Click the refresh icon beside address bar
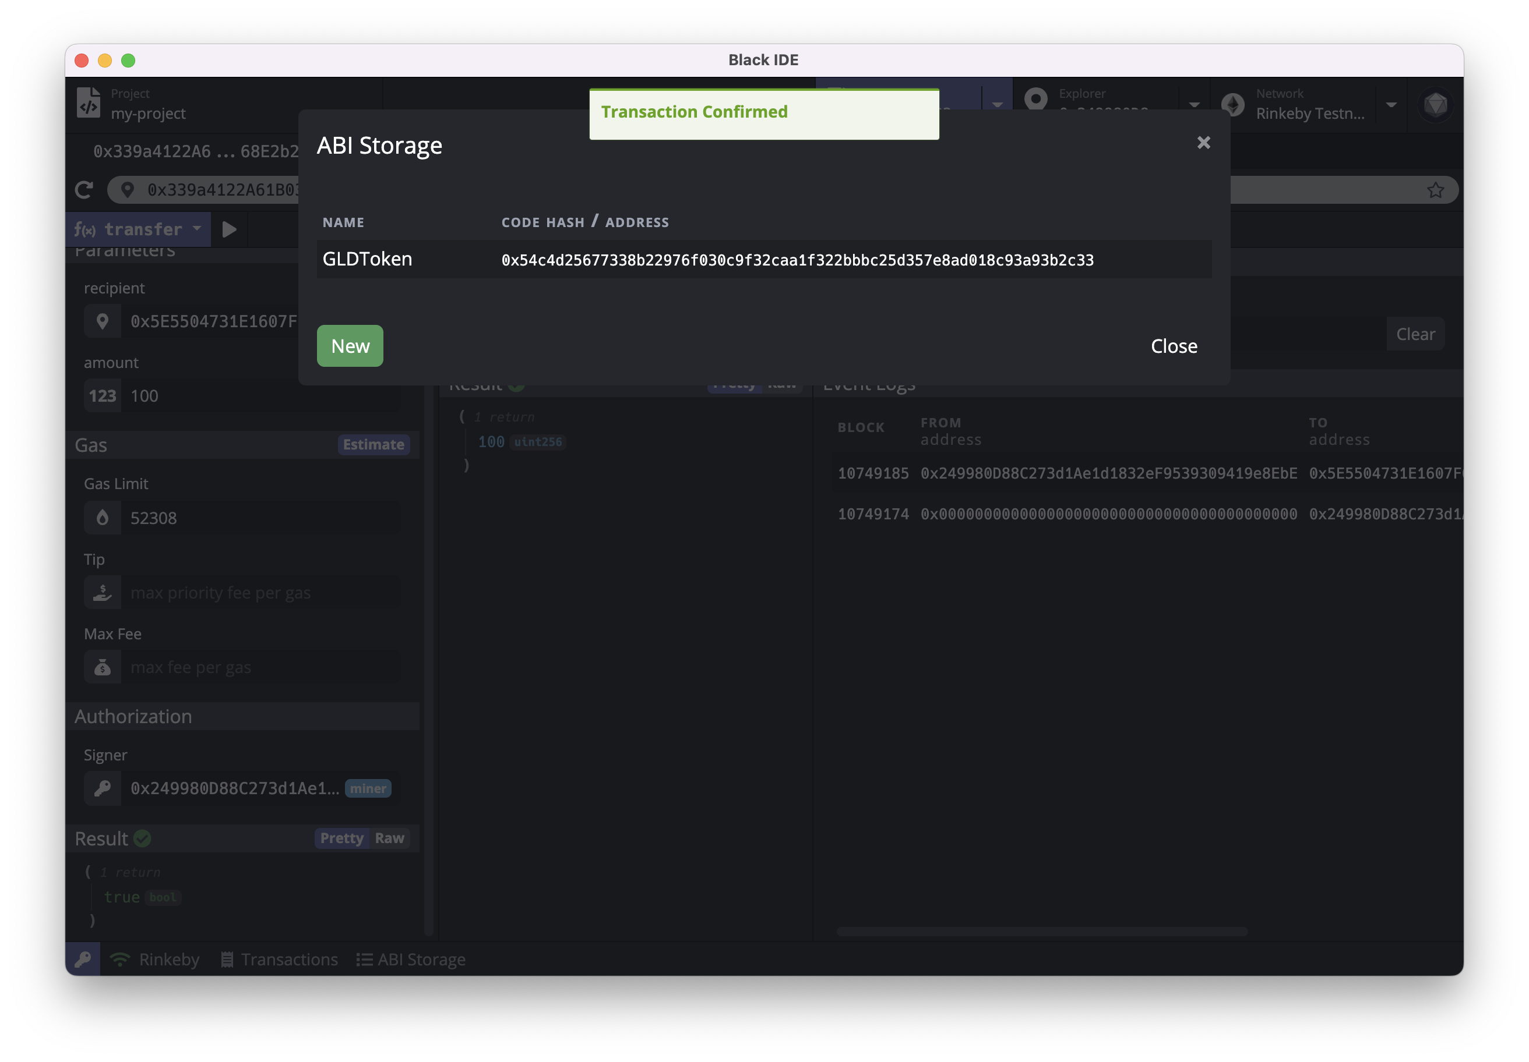This screenshot has height=1062, width=1529. (x=84, y=190)
